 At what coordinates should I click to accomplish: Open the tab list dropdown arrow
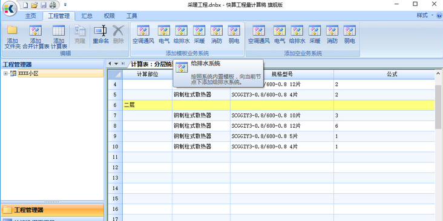tap(116, 64)
